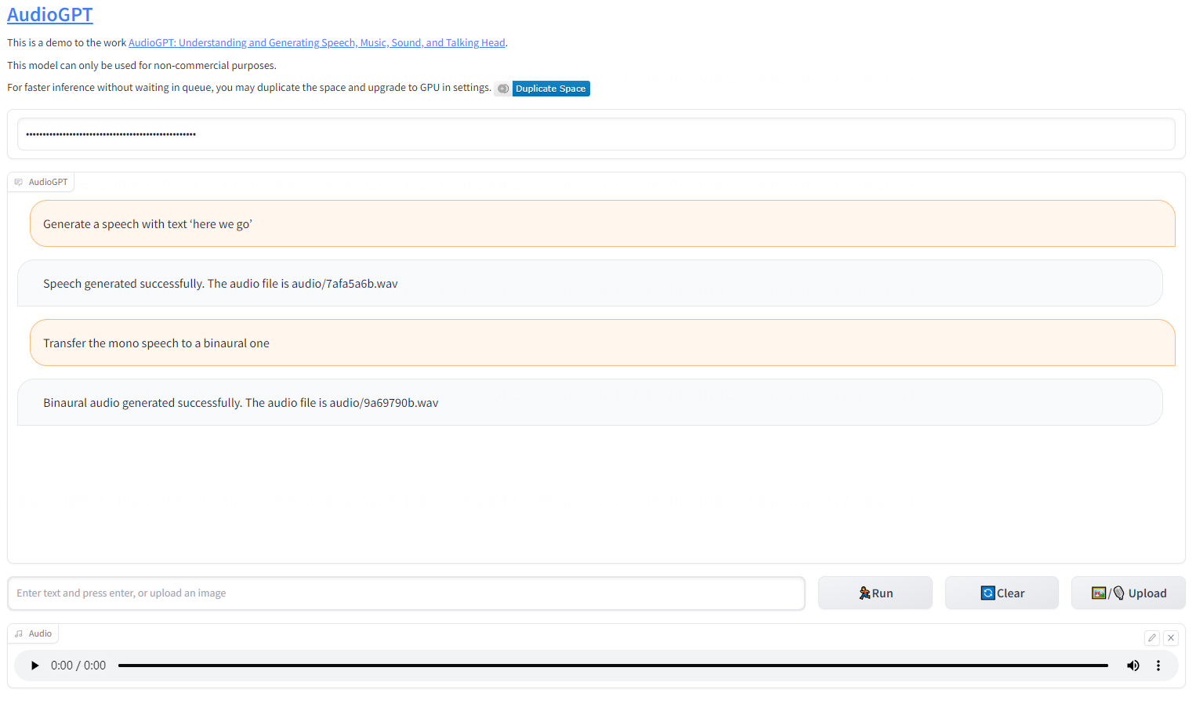The image size is (1196, 711).
Task: Open the AudioGPT paper link
Action: pyautogui.click(x=317, y=43)
